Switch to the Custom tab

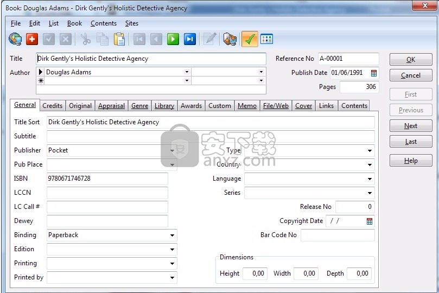point(220,106)
